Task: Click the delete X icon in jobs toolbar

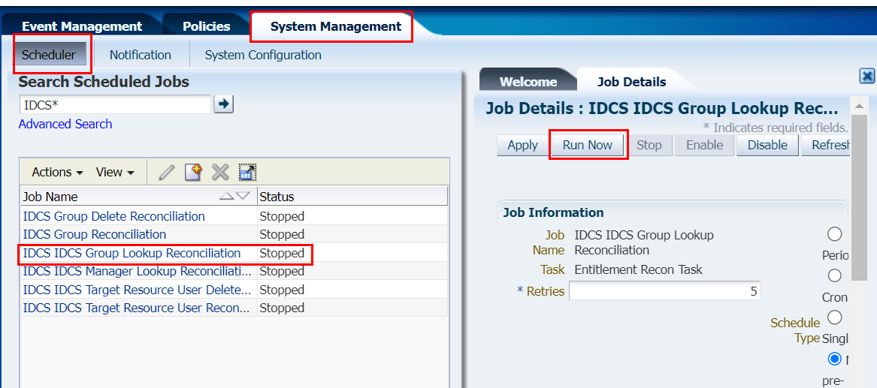Action: pyautogui.click(x=219, y=172)
